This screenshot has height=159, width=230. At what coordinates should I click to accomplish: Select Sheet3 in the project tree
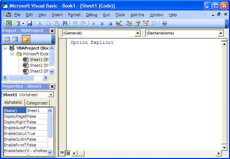(x=39, y=71)
